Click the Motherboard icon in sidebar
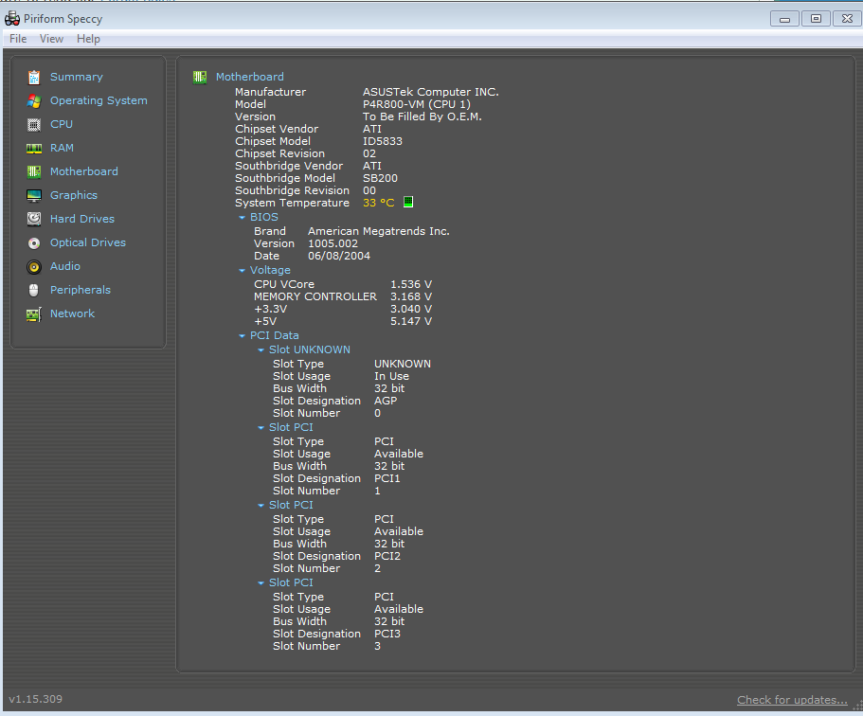Viewport: 863px width, 716px height. point(34,172)
